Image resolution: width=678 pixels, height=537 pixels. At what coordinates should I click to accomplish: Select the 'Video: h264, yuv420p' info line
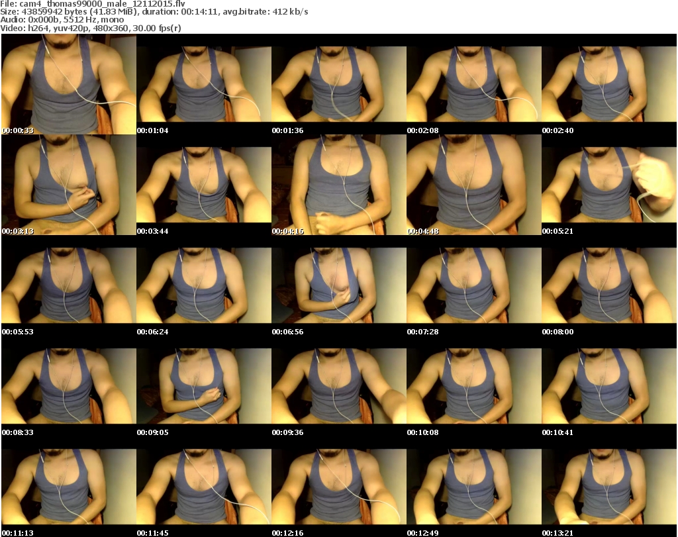coord(90,28)
